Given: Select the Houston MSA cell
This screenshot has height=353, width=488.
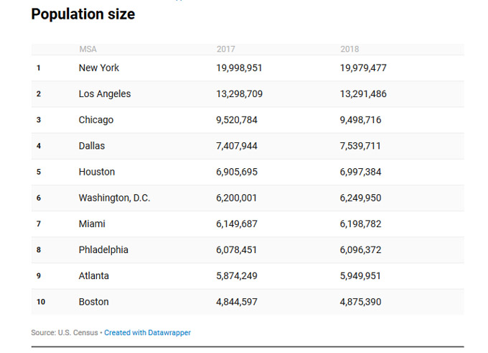Looking at the screenshot, I should pos(97,172).
